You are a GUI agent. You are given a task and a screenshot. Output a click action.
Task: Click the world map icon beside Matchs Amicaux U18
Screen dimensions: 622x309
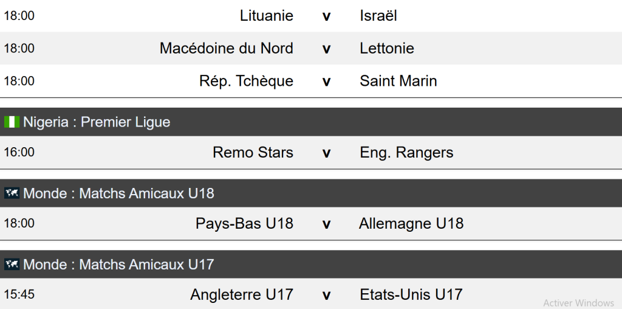pos(12,193)
